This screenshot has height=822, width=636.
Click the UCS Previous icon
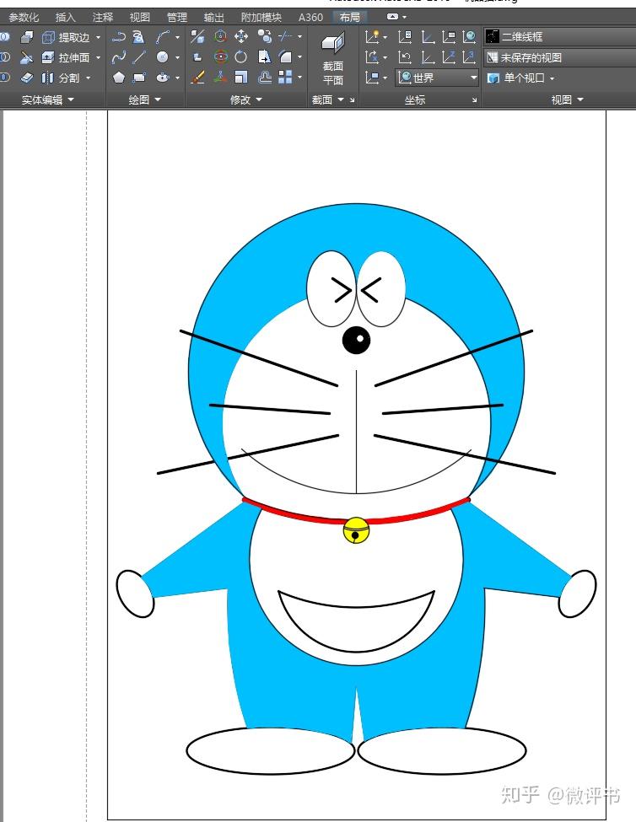pyautogui.click(x=405, y=57)
